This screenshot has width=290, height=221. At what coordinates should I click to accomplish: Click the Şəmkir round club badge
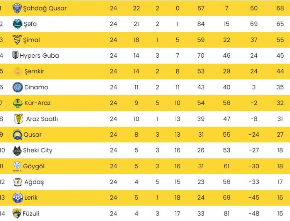[x=18, y=71]
